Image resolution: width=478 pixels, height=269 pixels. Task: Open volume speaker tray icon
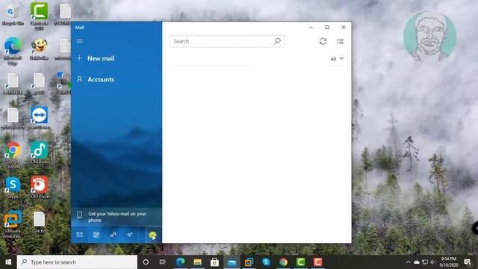click(x=432, y=262)
